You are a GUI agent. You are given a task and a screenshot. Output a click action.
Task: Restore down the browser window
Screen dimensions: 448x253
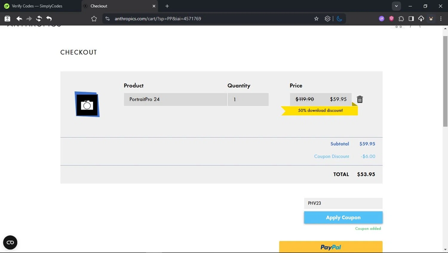[x=425, y=6]
